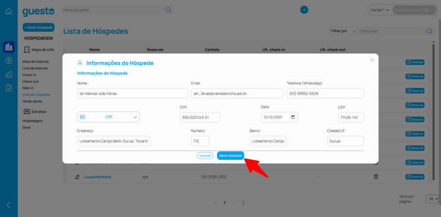Open the bar chart reports icon
This screenshot has height=217, width=441.
9,74
